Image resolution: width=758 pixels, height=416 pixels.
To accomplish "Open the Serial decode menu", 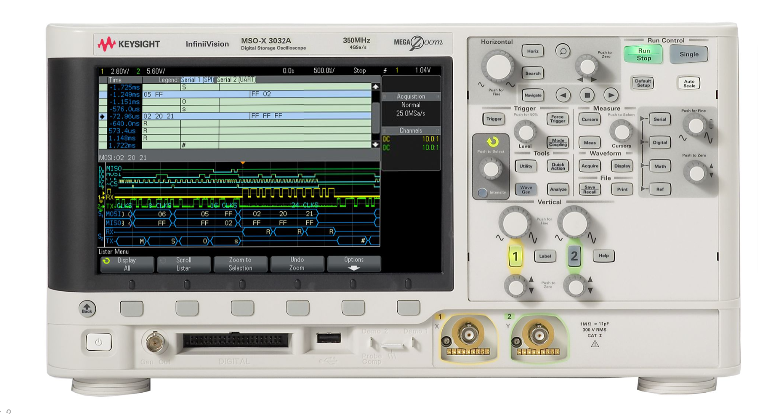I will (x=659, y=119).
